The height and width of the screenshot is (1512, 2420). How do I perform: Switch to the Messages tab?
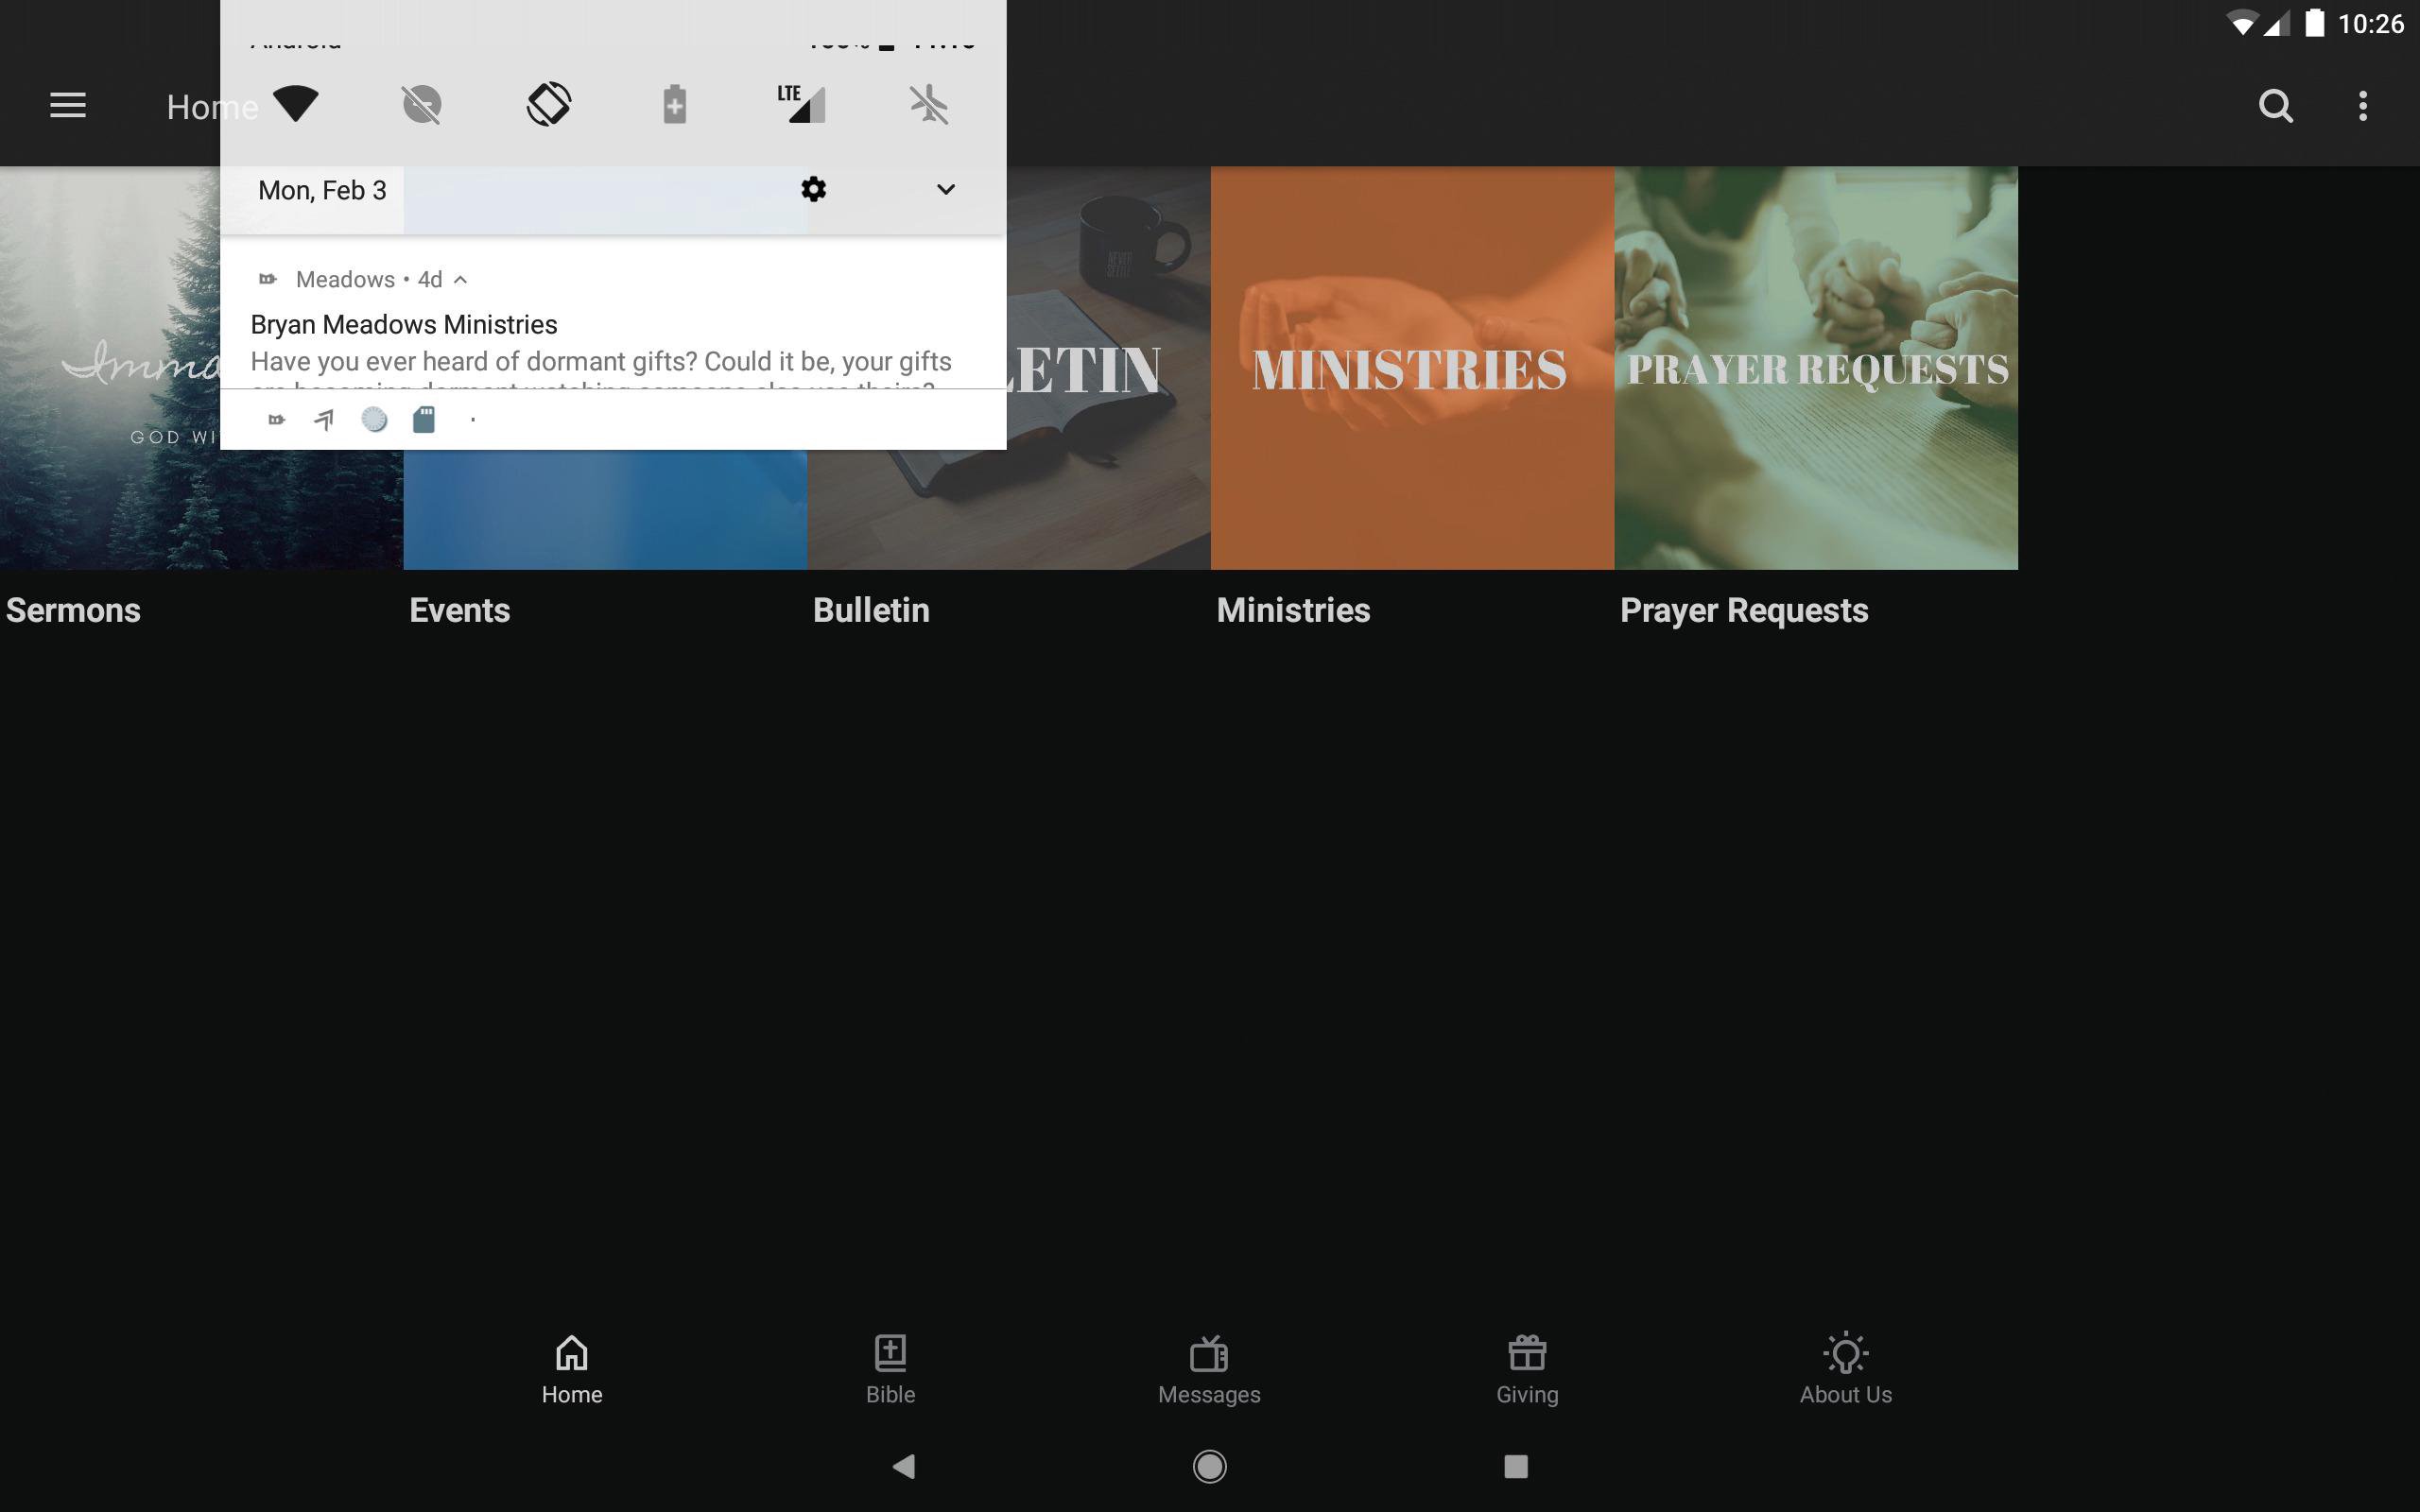(1208, 1370)
